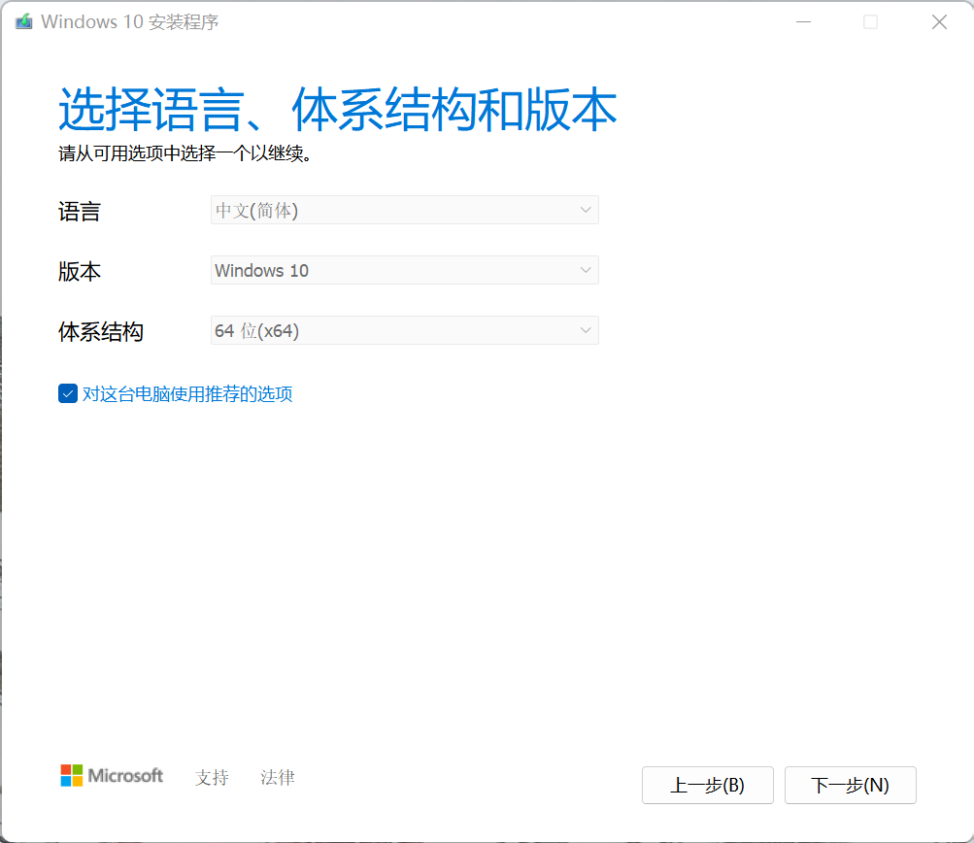
Task: Open the 支持 support link
Action: (212, 777)
